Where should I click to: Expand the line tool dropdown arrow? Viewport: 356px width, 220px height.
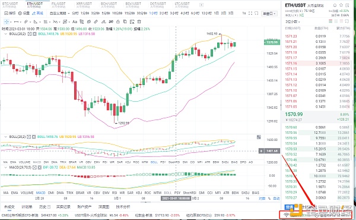[x=20, y=22]
